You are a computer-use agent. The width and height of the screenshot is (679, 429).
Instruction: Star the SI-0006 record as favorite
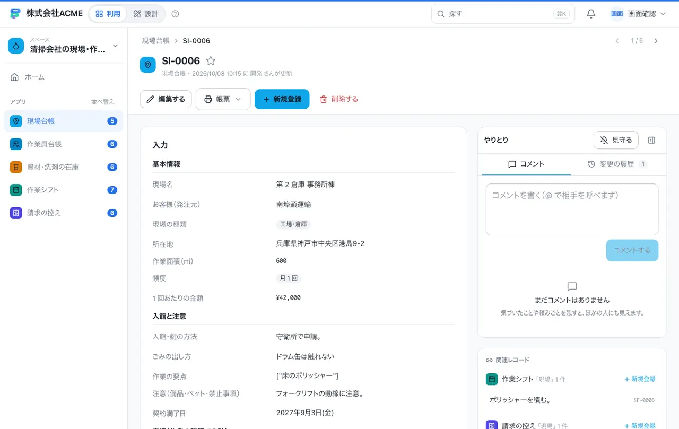point(211,61)
